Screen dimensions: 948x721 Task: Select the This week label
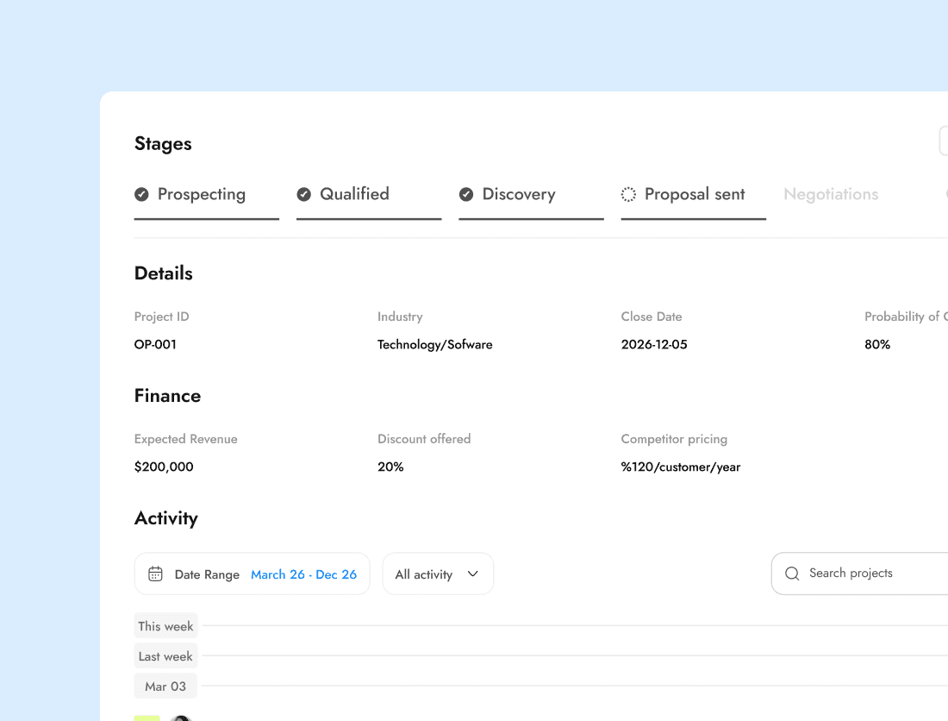(x=165, y=626)
